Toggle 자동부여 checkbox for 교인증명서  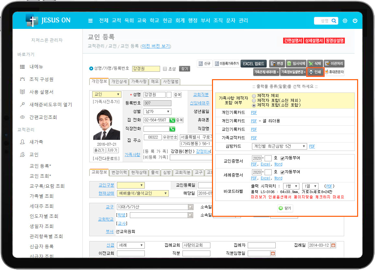click(282, 158)
